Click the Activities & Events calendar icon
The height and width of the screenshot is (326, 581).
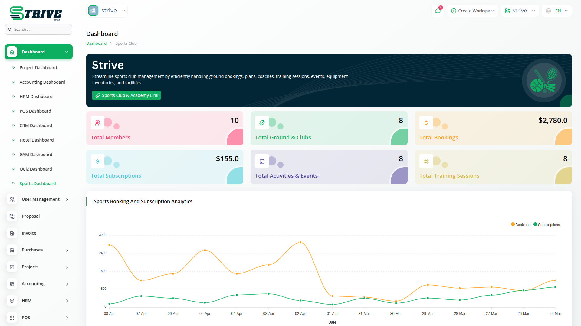tap(262, 161)
